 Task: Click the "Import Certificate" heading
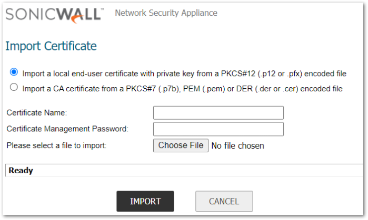(x=51, y=46)
